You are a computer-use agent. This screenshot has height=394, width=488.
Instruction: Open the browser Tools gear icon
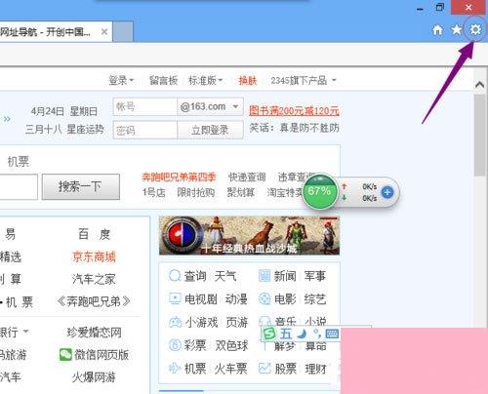[475, 30]
